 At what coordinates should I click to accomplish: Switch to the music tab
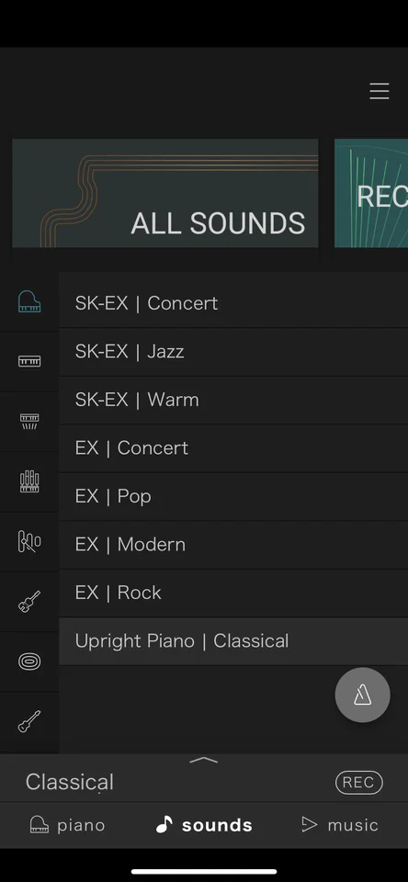(339, 825)
